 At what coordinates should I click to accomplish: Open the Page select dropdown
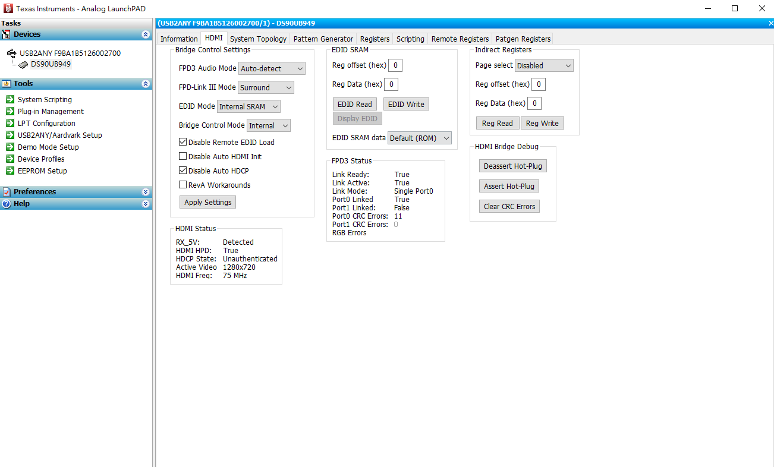pyautogui.click(x=544, y=65)
